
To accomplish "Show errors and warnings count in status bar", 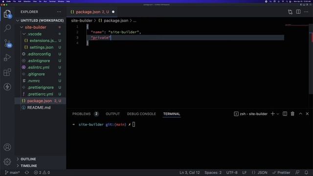I will point(42,173).
